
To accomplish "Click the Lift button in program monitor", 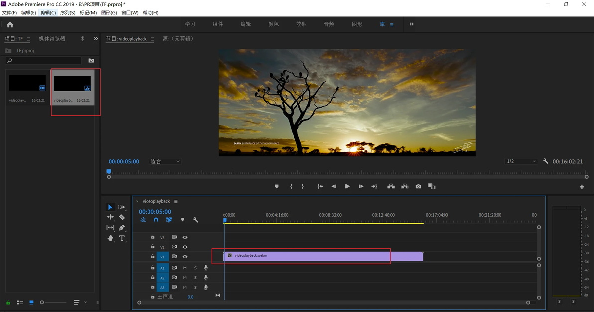I will [391, 186].
